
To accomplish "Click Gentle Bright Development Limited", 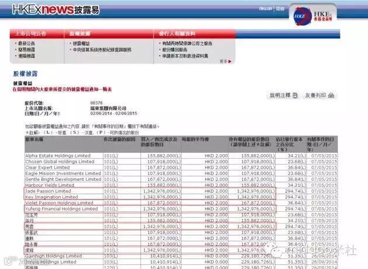I will pyautogui.click(x=63, y=179).
